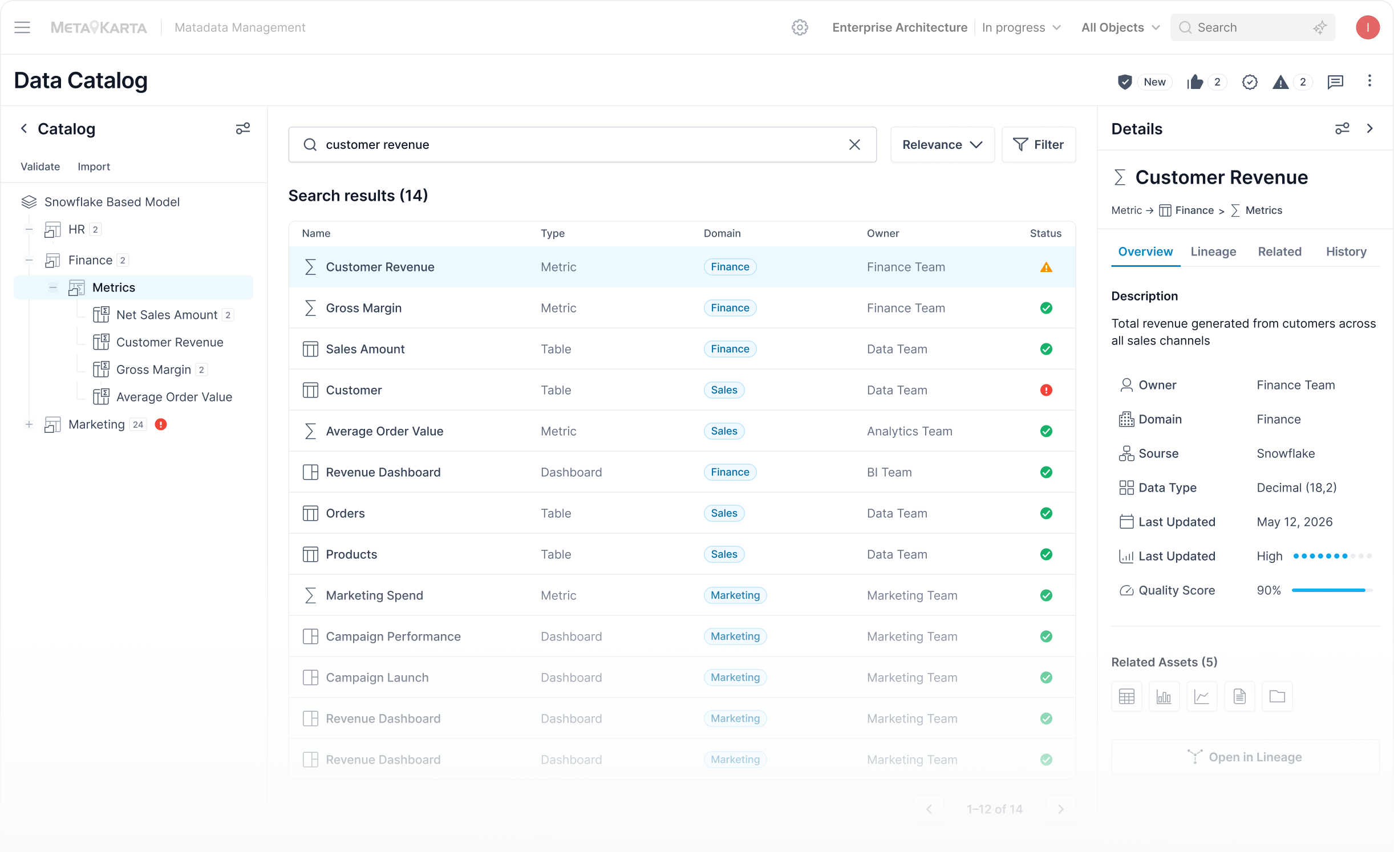Open the In progress status dropdown
This screenshot has width=1394, height=852.
[x=1022, y=27]
